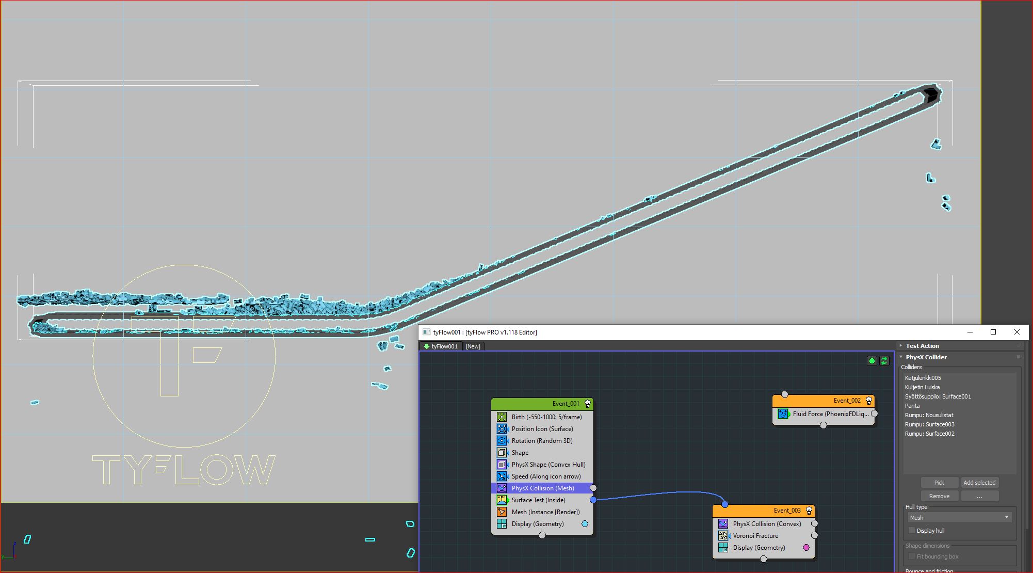Image resolution: width=1033 pixels, height=573 pixels.
Task: Click the green simulation status icon
Action: (x=872, y=361)
